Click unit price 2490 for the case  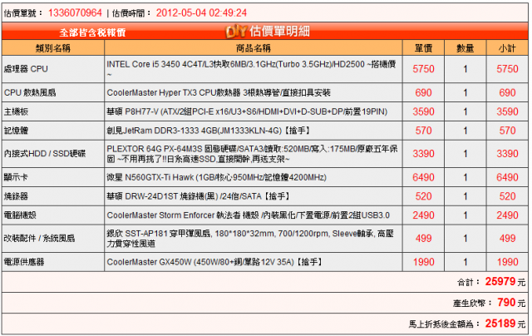point(423,215)
